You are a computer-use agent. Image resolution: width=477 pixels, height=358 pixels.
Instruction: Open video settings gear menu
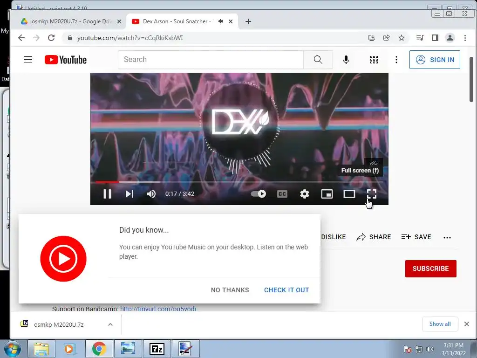point(305,194)
